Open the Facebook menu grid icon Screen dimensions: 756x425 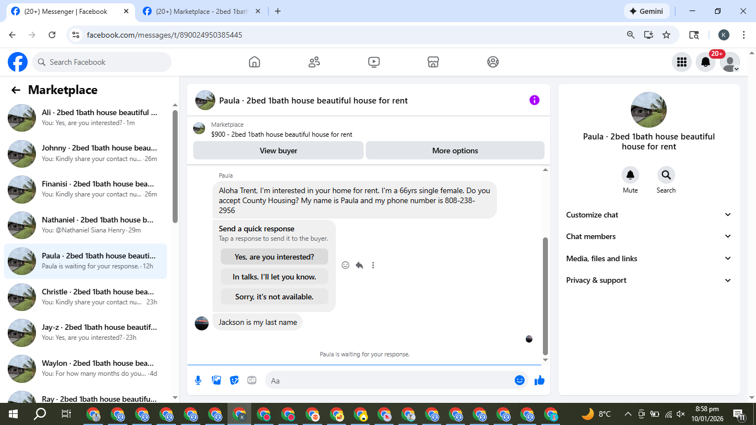(682, 62)
